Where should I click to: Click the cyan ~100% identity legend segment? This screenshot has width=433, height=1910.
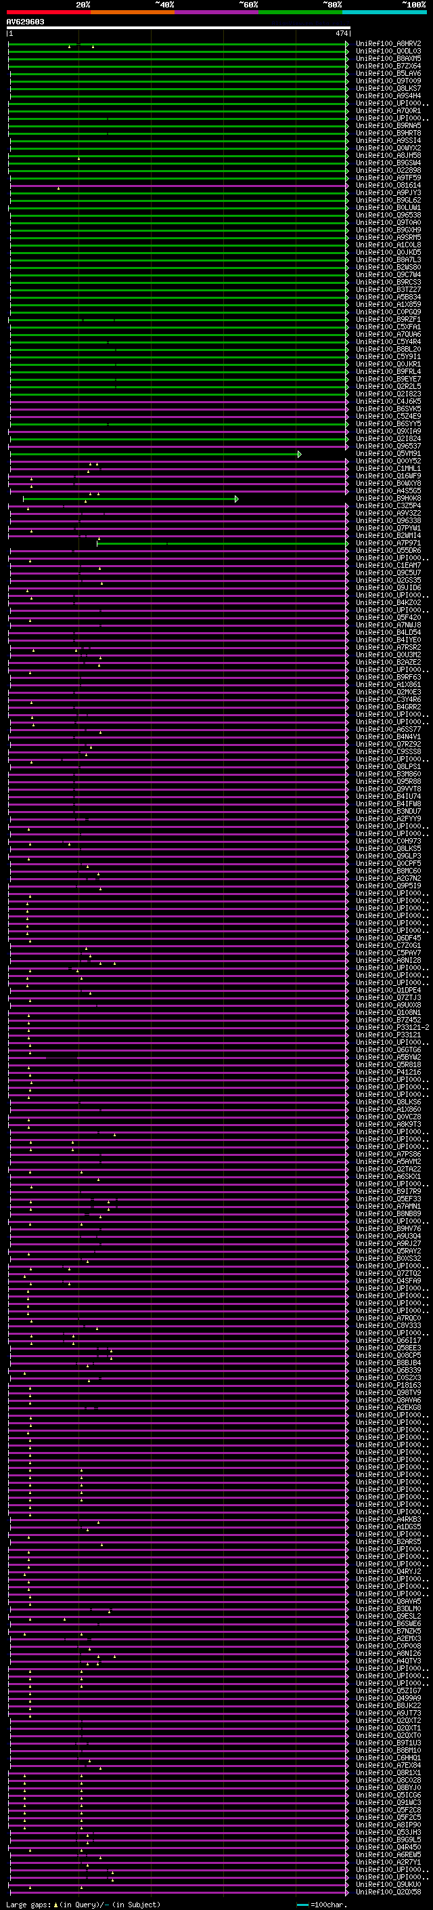pos(384,12)
